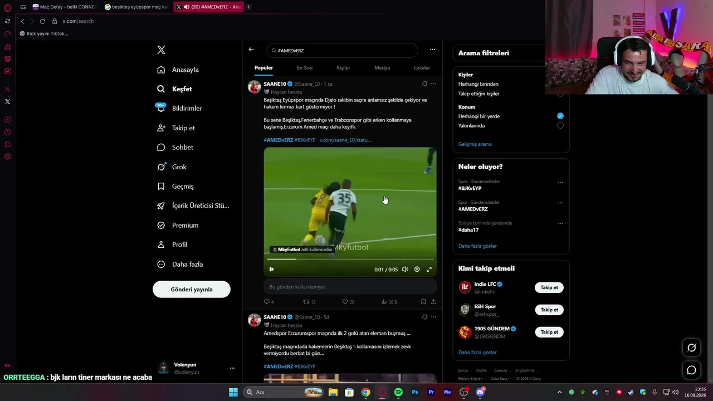Open the #BJKvEYP trending topic
713x401 pixels.
click(x=470, y=188)
